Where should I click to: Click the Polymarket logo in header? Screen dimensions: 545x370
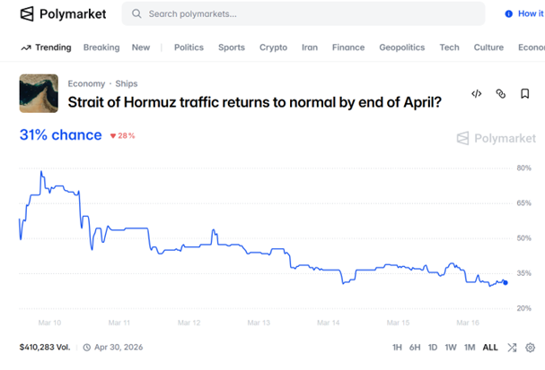(x=63, y=14)
